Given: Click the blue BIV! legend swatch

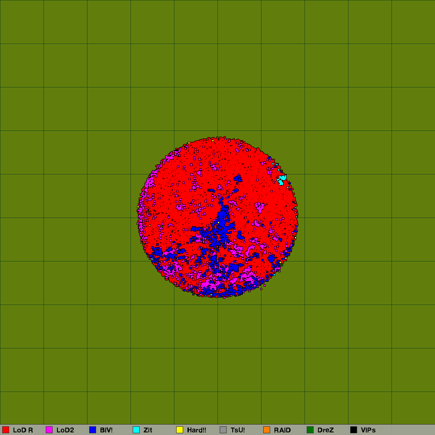Looking at the screenshot, I should tap(93, 430).
